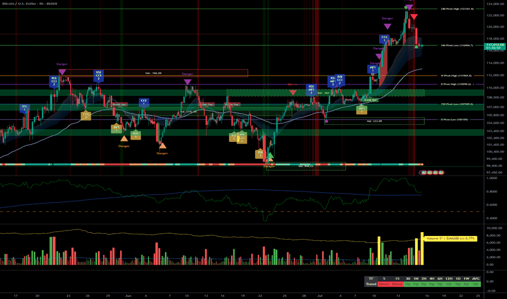
Task: Select the blue CCI 1 signal label near July 10
Action: tap(384, 39)
